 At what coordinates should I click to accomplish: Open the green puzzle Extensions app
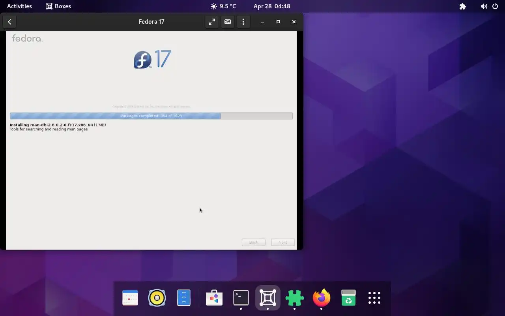pyautogui.click(x=295, y=298)
